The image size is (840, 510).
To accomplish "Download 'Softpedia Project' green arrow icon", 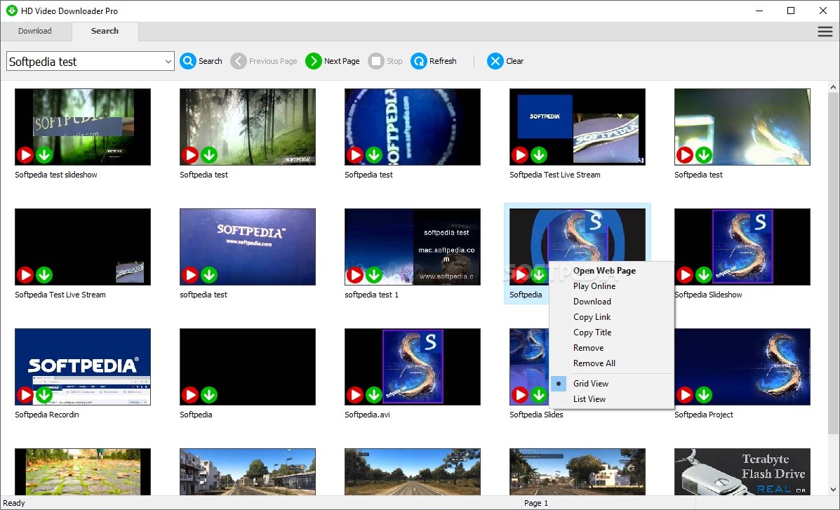I will pos(704,396).
